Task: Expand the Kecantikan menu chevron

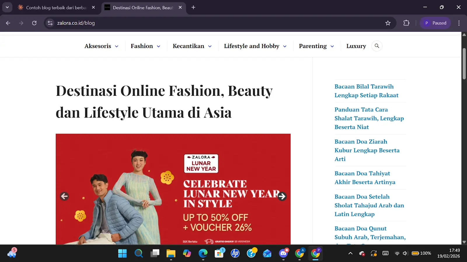Action: [210, 46]
